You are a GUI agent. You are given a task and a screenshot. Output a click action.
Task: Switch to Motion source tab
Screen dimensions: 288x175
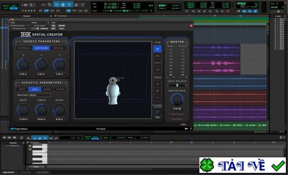(x=58, y=48)
